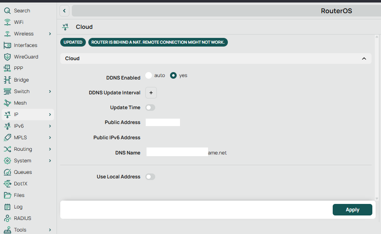The height and width of the screenshot is (234, 381).
Task: Collapse the Cloud section with chevron
Action: (364, 58)
